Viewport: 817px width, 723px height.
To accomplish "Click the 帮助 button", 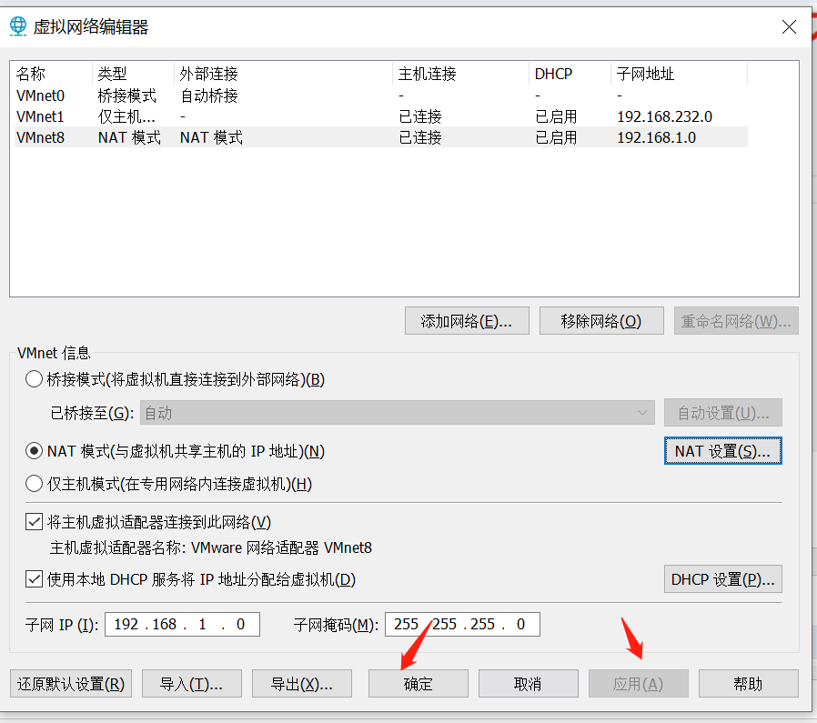I will (x=748, y=683).
